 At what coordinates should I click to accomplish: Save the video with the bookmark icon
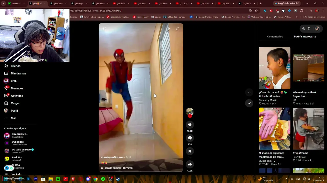tap(190, 151)
